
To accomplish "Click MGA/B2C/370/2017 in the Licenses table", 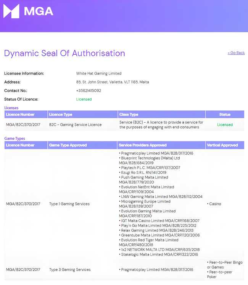I will click(23, 125).
